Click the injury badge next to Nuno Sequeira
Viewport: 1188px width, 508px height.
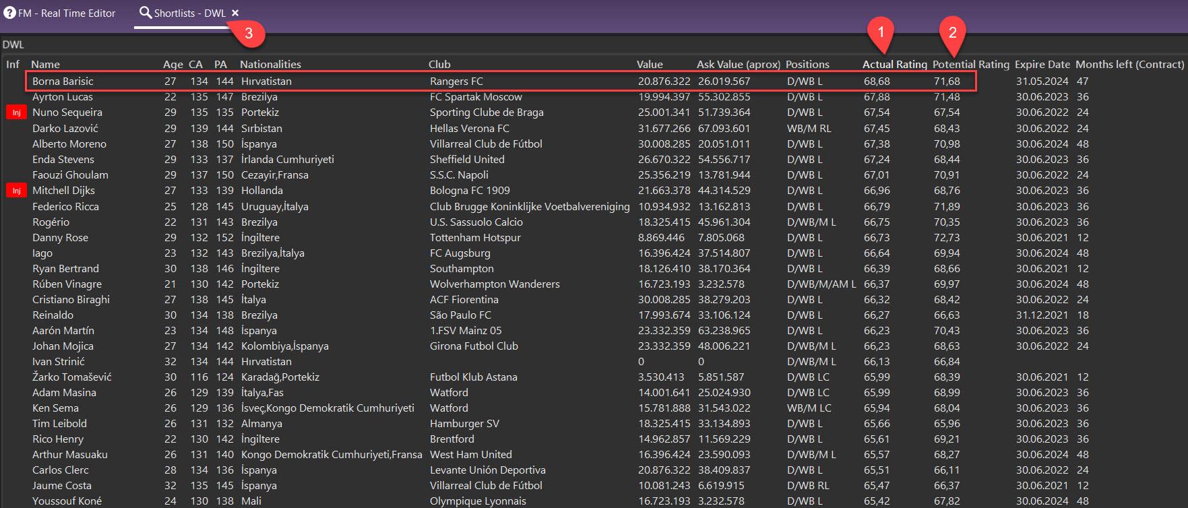[x=16, y=113]
